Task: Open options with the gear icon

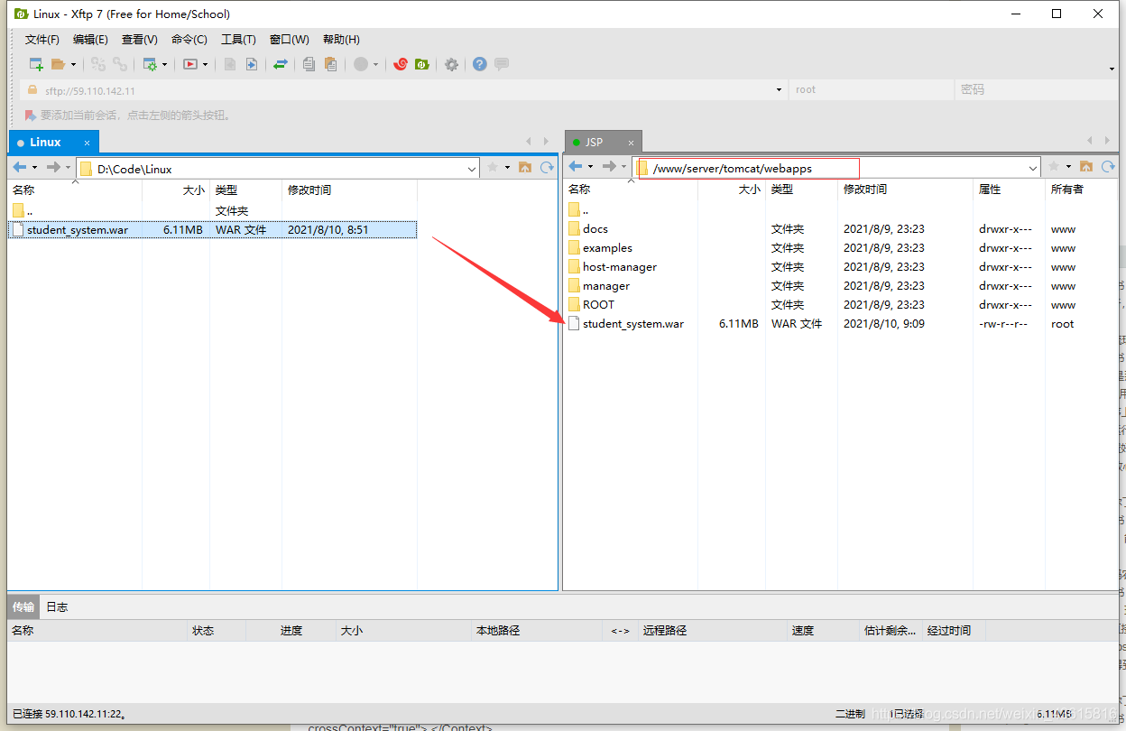Action: (x=451, y=64)
